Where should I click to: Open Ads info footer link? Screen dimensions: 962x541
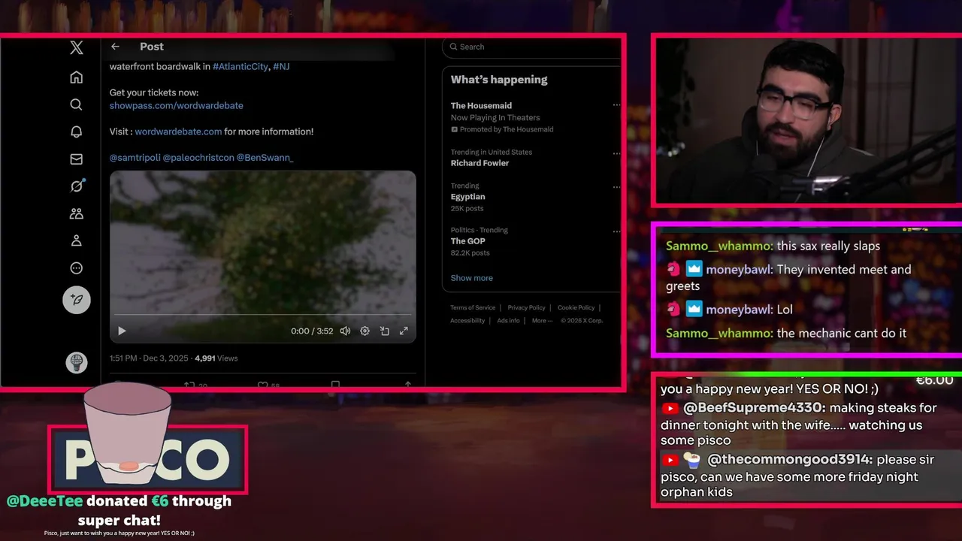(x=509, y=321)
